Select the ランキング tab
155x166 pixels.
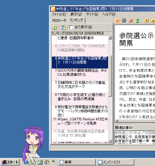click(x=76, y=20)
